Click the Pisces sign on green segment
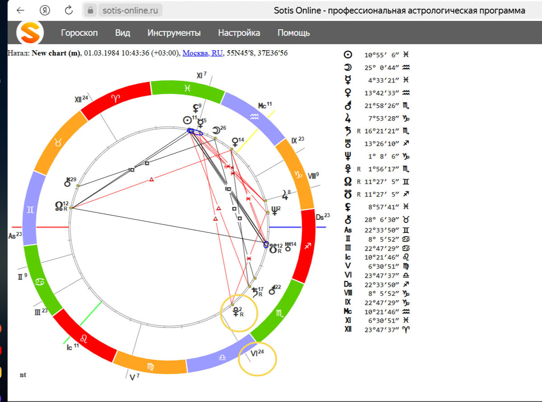 tap(187, 88)
